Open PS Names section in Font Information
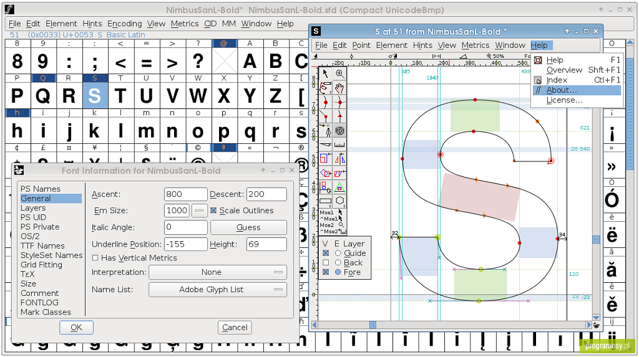This screenshot has height=357, width=639. click(41, 189)
